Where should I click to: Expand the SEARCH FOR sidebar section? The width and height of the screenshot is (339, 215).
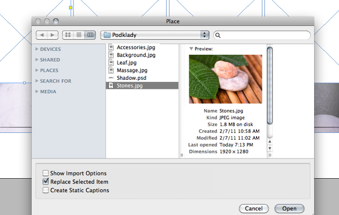[37, 81]
